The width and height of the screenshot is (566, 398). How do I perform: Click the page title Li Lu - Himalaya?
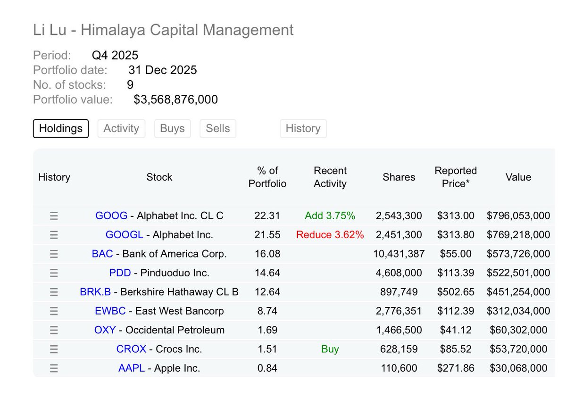[x=163, y=30]
